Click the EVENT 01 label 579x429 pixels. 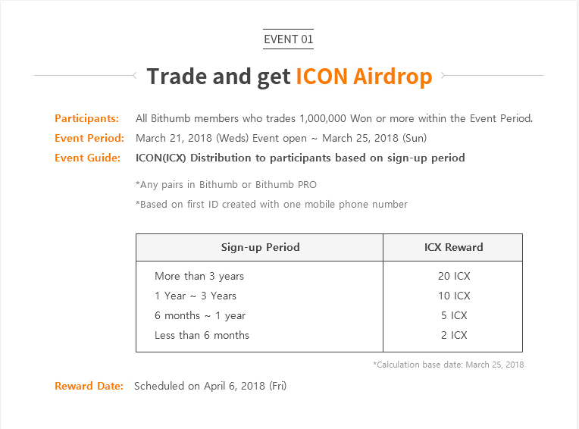pos(289,39)
